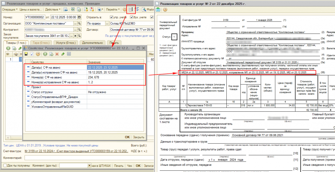This screenshot has width=335, height=172.
Task: Click magnifier icon next to Организация field
Action: pyautogui.click(x=80, y=23)
